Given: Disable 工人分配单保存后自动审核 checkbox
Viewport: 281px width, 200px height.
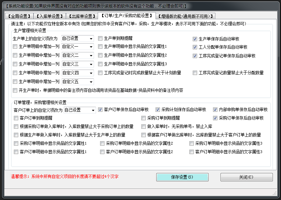Looking at the screenshot, I should [x=195, y=47].
